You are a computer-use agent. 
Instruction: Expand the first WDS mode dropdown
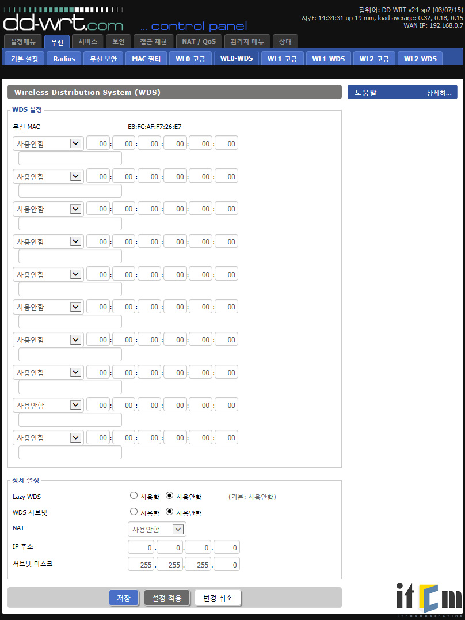(48, 143)
